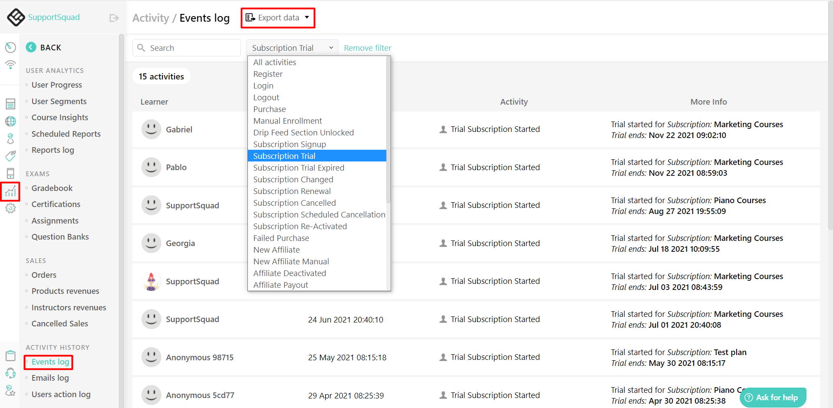Open the settings gear icon in sidebar
This screenshot has width=833, height=408.
pyautogui.click(x=10, y=208)
